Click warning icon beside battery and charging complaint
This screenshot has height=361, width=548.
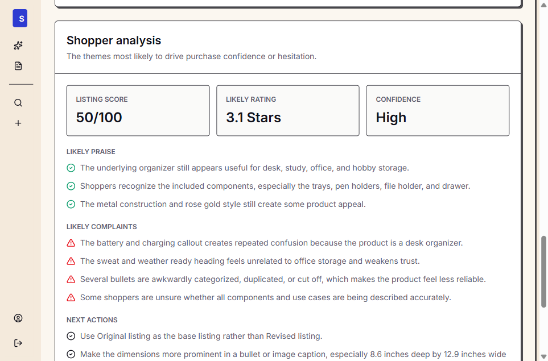[71, 243]
